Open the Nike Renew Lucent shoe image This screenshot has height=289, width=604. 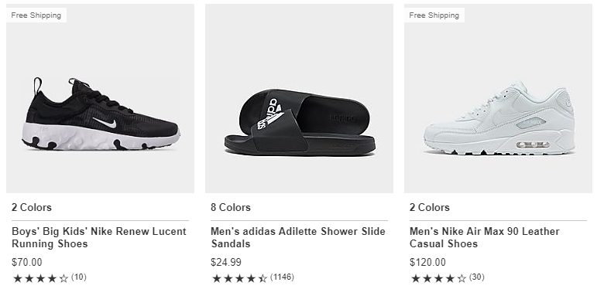[100, 98]
